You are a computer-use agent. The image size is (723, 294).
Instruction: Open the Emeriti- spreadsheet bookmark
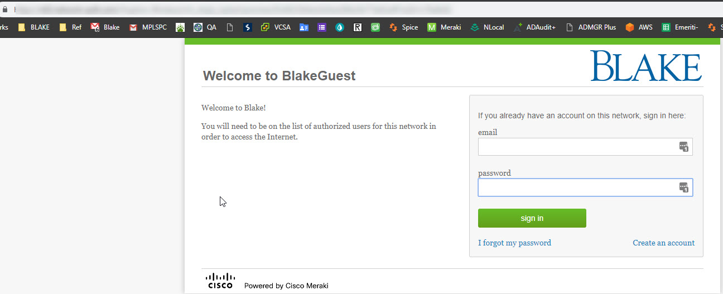[680, 27]
